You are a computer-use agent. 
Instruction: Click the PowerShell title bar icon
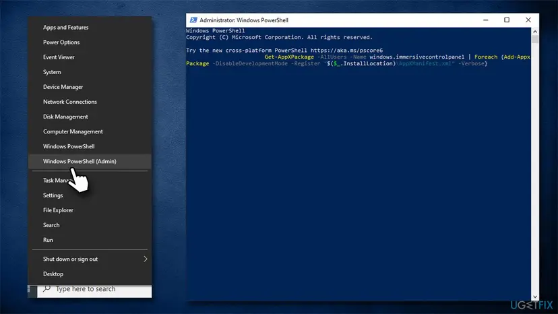click(193, 20)
